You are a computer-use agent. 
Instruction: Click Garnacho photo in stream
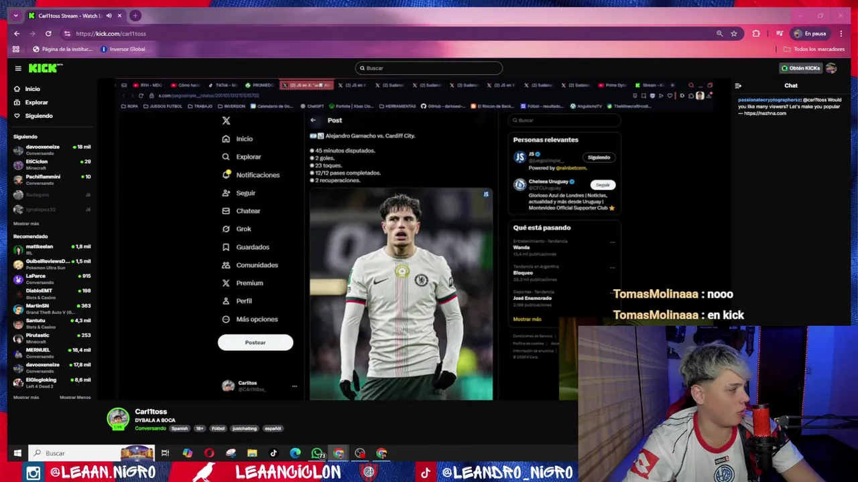coord(401,294)
